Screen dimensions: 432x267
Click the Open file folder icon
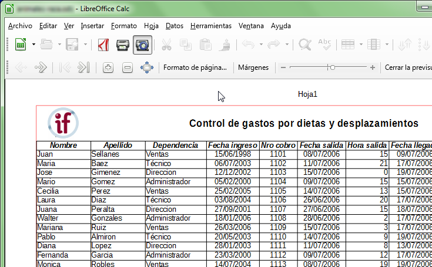(x=46, y=45)
